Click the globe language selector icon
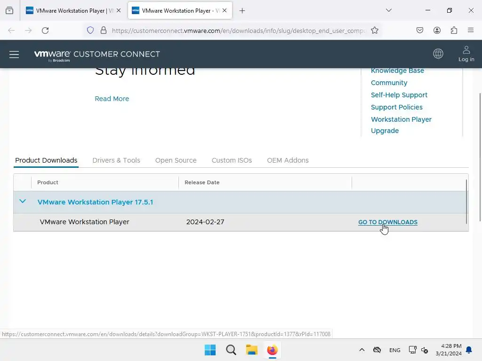This screenshot has width=482, height=361. (x=438, y=54)
